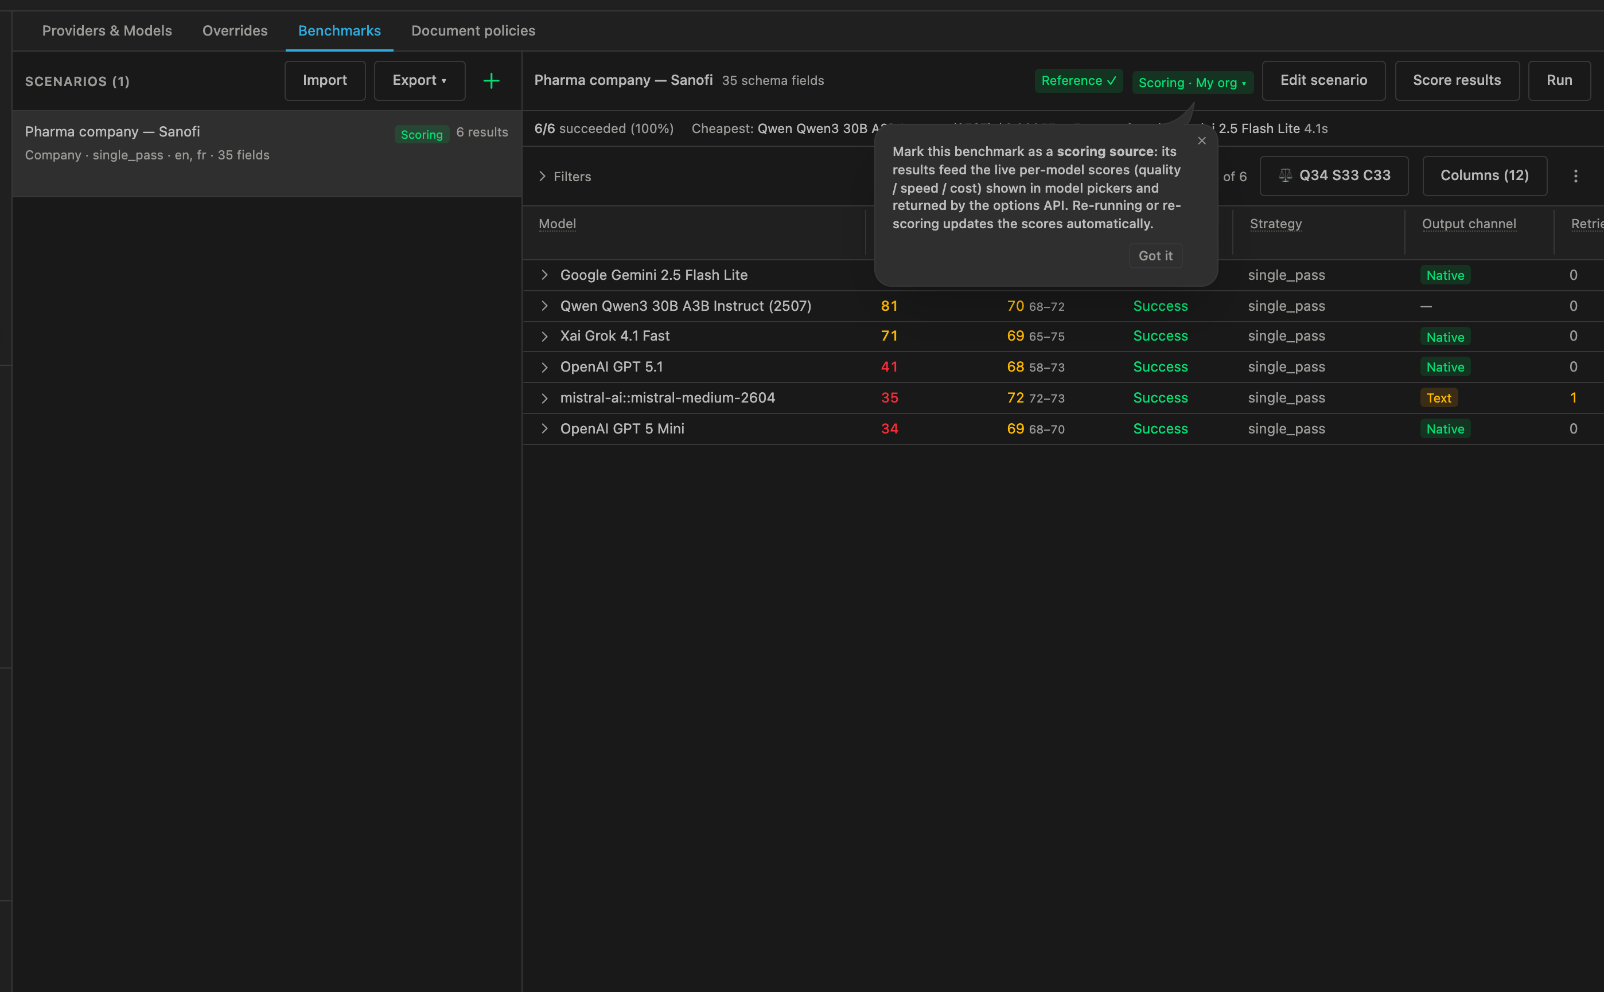Sort by the Model column header
The width and height of the screenshot is (1604, 992).
(557, 224)
